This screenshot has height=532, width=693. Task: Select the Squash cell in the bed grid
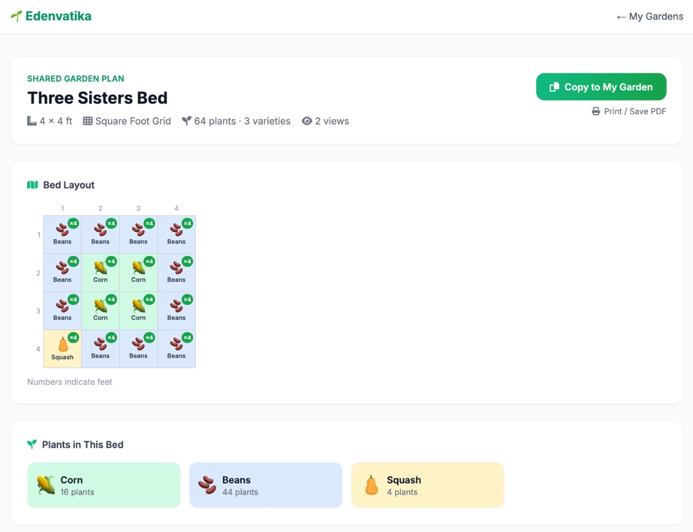(x=62, y=349)
